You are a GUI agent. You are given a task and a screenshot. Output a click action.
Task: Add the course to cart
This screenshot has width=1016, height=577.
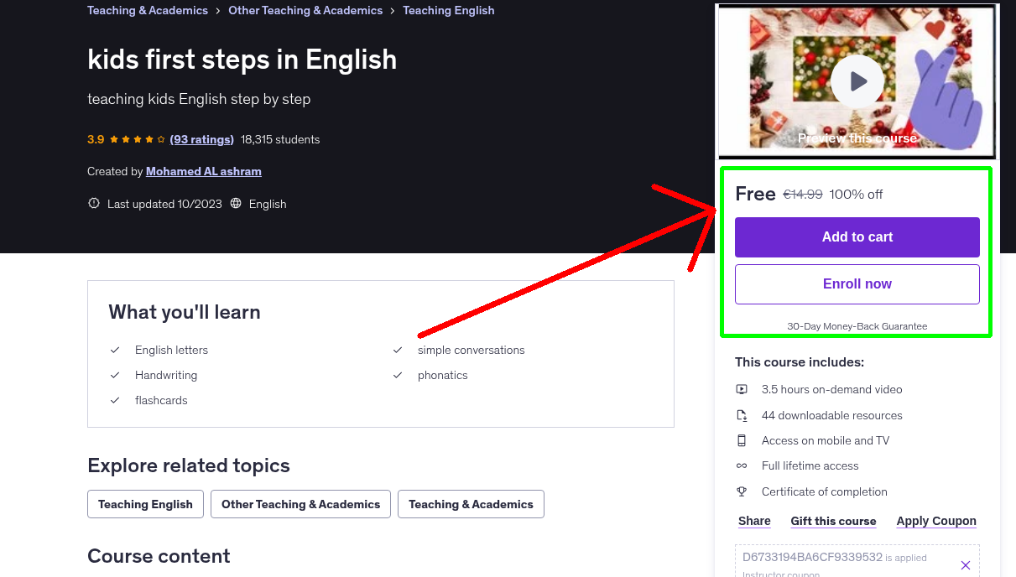[x=857, y=237]
